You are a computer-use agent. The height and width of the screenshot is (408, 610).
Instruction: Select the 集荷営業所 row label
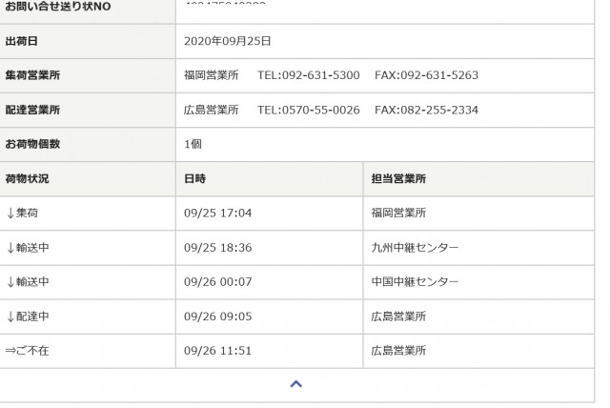click(32, 75)
